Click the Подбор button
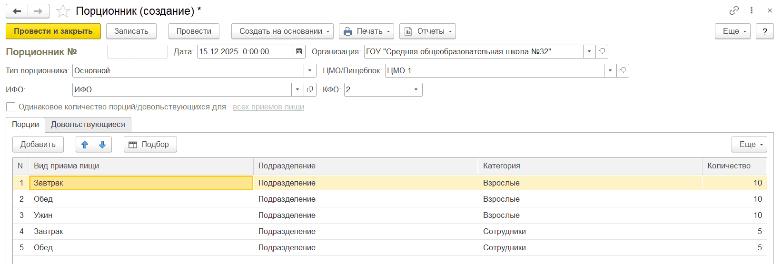The width and height of the screenshot is (782, 264). tap(150, 145)
